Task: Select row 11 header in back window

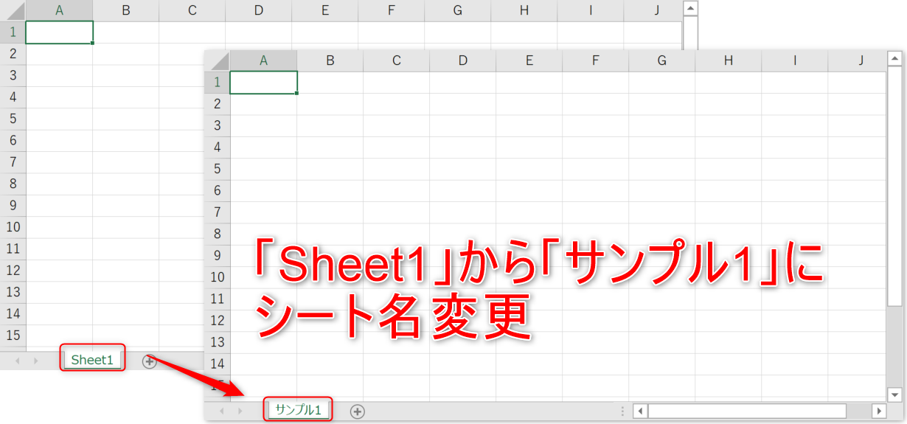Action: coord(13,249)
